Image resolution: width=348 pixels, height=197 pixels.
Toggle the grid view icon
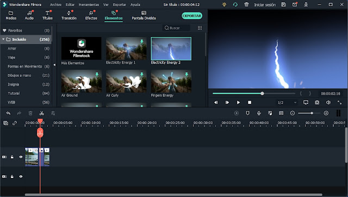(x=200, y=28)
